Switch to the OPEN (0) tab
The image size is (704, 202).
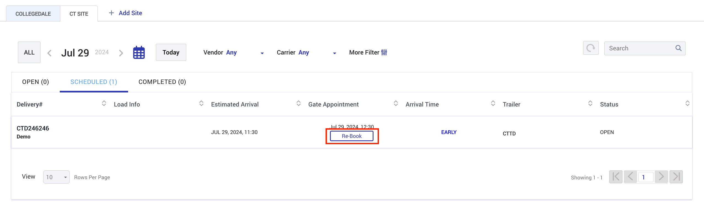(x=36, y=82)
